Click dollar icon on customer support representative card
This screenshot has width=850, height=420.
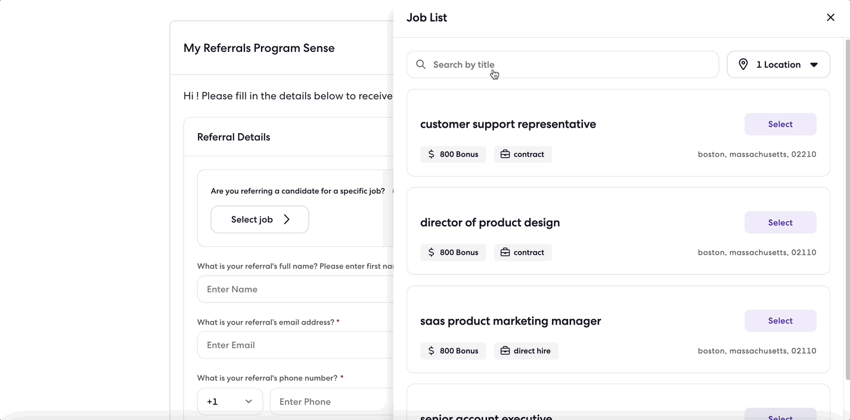tap(432, 154)
